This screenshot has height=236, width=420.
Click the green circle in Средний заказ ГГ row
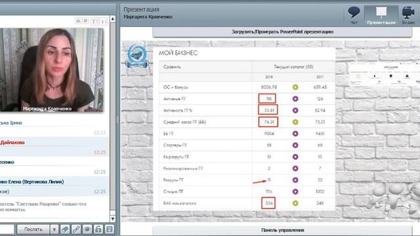295,122
